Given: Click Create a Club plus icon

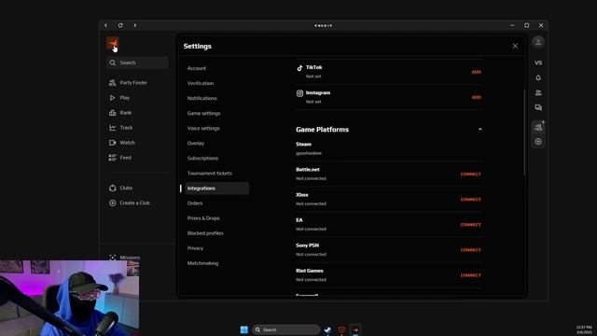Looking at the screenshot, I should point(112,203).
